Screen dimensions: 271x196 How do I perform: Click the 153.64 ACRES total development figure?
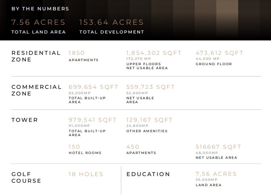(x=111, y=22)
